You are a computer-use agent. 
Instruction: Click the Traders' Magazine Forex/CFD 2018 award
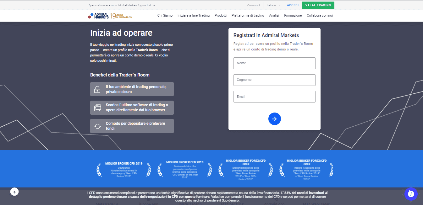(x=307, y=170)
